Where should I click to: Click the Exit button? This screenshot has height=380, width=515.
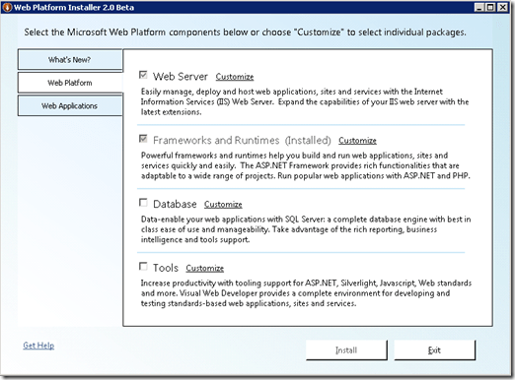(434, 350)
